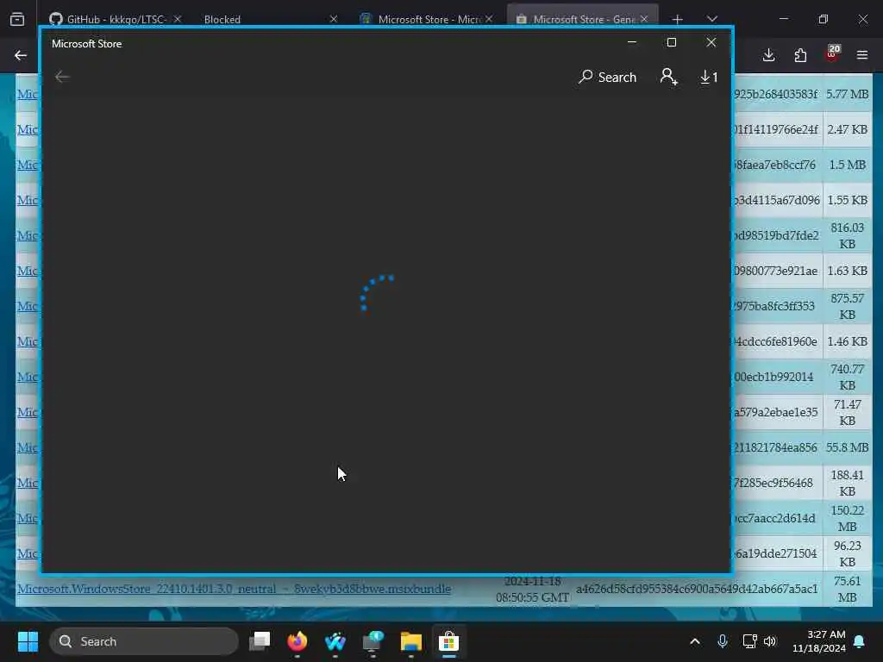
Task: Close the GitHub kkkgo/LTSC tab
Action: tap(178, 19)
